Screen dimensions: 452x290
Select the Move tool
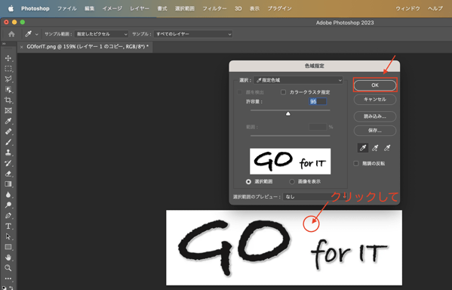tap(8, 58)
